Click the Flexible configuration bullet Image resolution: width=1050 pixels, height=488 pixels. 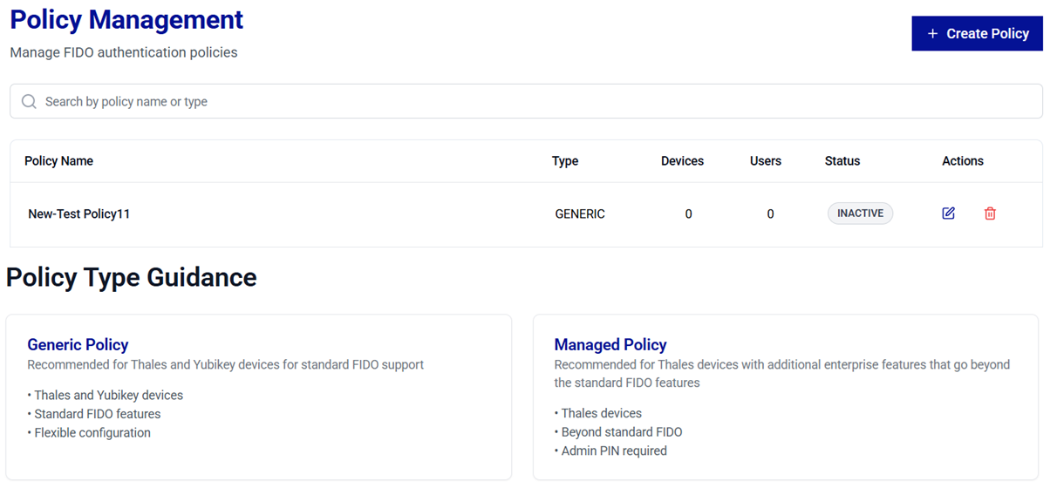[91, 433]
